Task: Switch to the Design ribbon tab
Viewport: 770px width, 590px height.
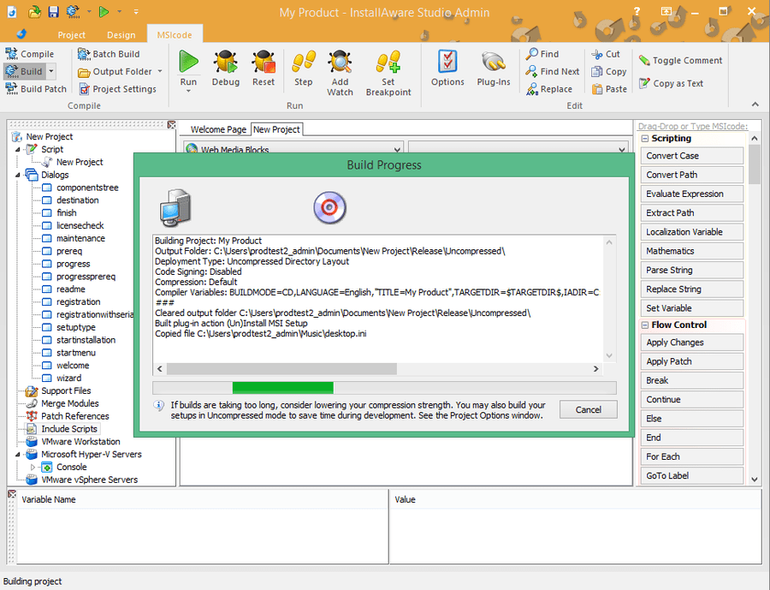Action: point(121,35)
